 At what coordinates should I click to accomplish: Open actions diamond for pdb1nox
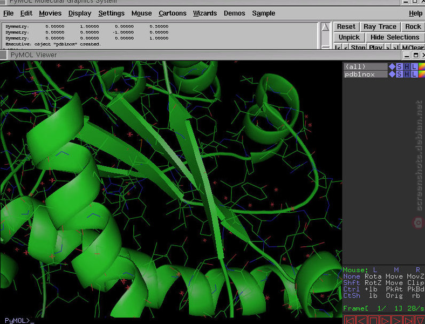[392, 74]
